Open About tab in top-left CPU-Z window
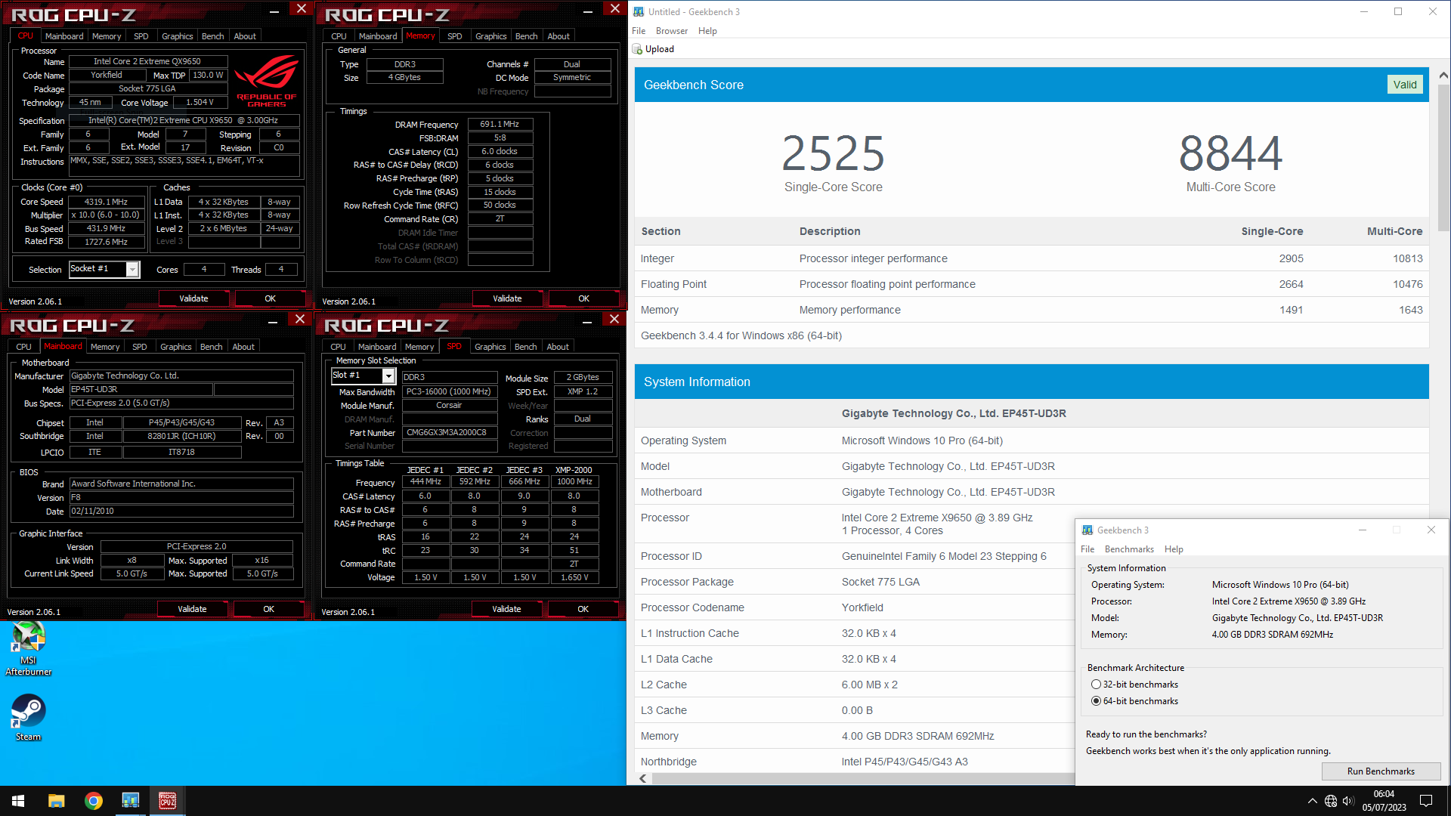 (x=245, y=36)
